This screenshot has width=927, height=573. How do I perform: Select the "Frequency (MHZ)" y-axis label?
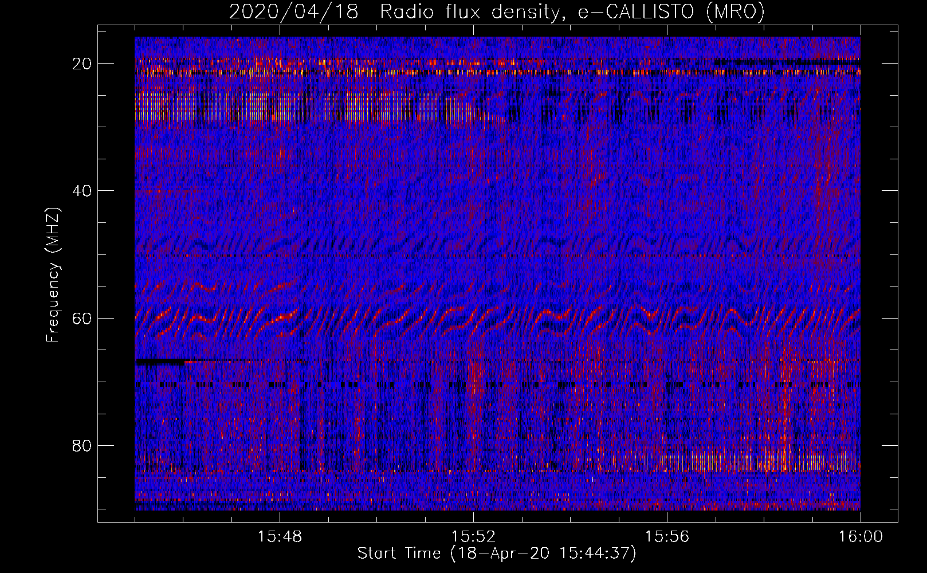pyautogui.click(x=53, y=275)
